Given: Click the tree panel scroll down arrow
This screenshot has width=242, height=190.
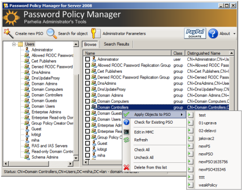Looking at the screenshot, I should click(76, 158).
